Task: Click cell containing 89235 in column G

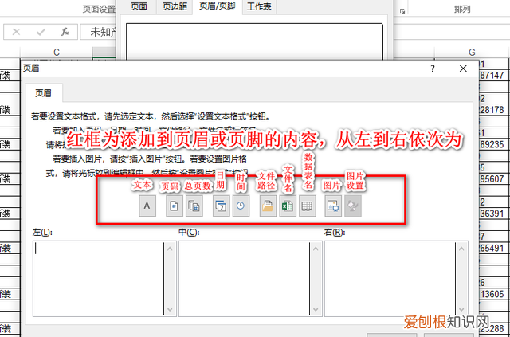Action: 494,144
